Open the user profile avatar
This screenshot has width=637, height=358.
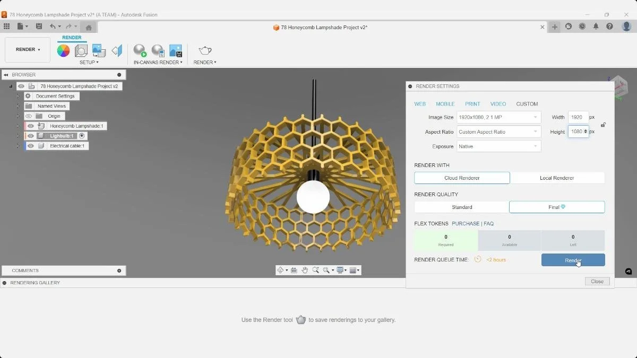point(626,27)
